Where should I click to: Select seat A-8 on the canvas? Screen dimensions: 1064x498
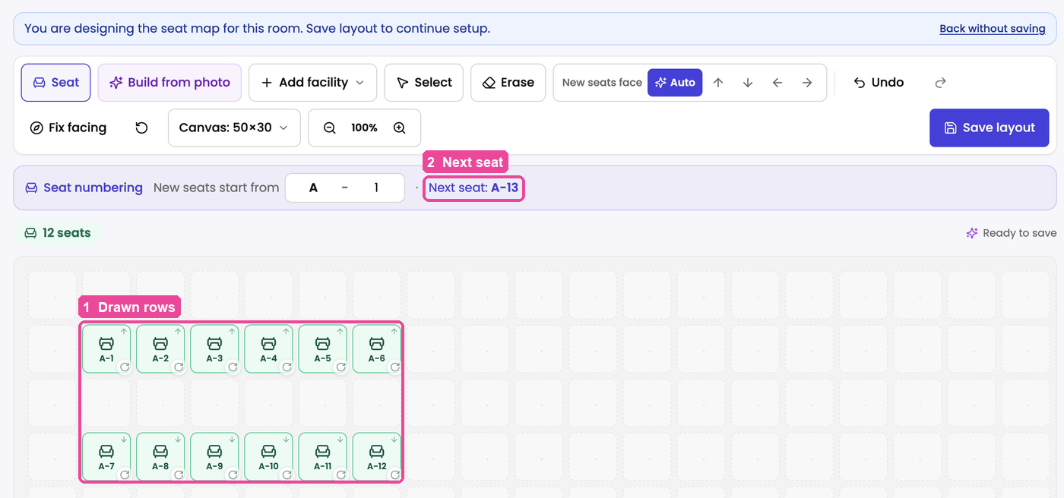coord(160,457)
